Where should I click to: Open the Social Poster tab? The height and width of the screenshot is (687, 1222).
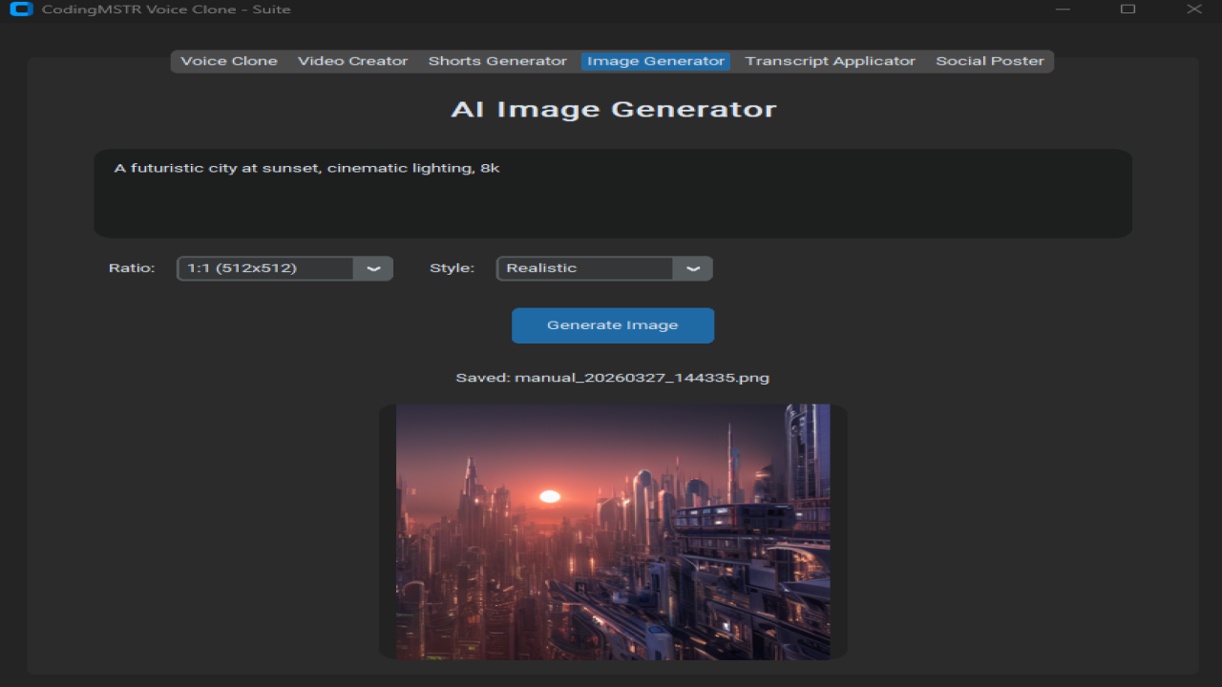pyautogui.click(x=990, y=61)
